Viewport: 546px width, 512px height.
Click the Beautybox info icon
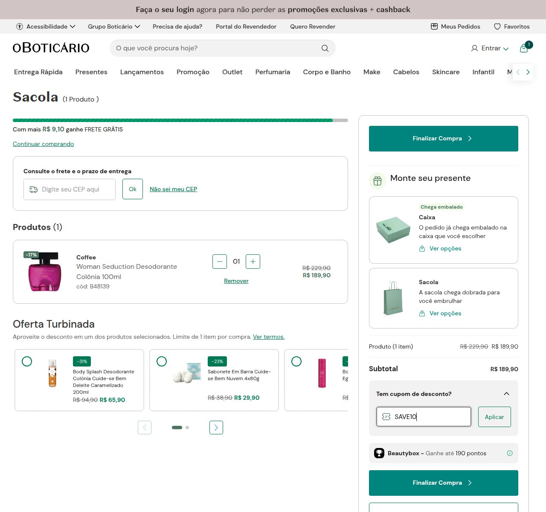[x=510, y=453]
